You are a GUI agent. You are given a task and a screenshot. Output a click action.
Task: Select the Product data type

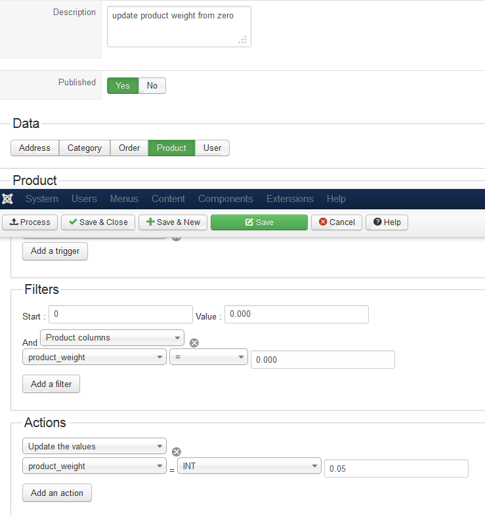pos(171,148)
